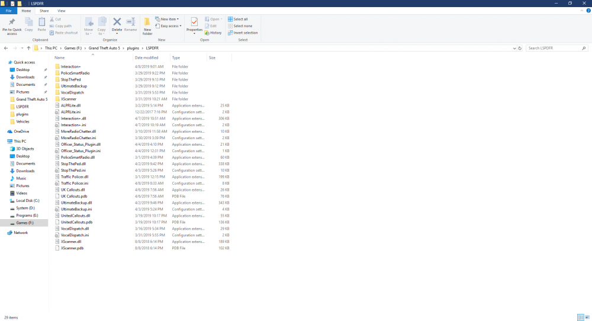The width and height of the screenshot is (592, 321).
Task: Select XScanner.pdb file
Action: click(x=72, y=248)
